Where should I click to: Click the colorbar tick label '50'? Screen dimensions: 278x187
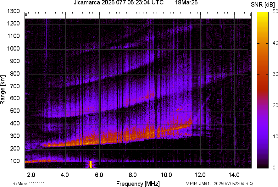pyautogui.click(x=275, y=12)
